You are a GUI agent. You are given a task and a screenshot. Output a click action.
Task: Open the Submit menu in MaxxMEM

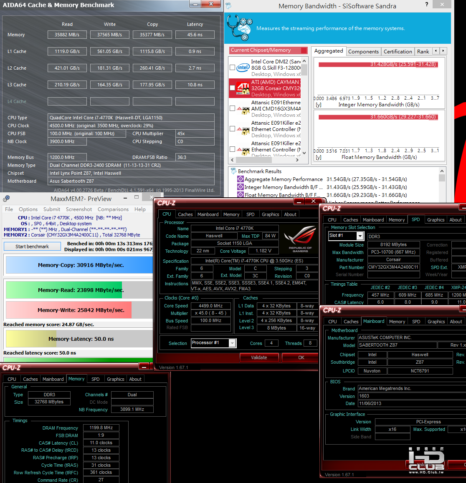(x=52, y=209)
